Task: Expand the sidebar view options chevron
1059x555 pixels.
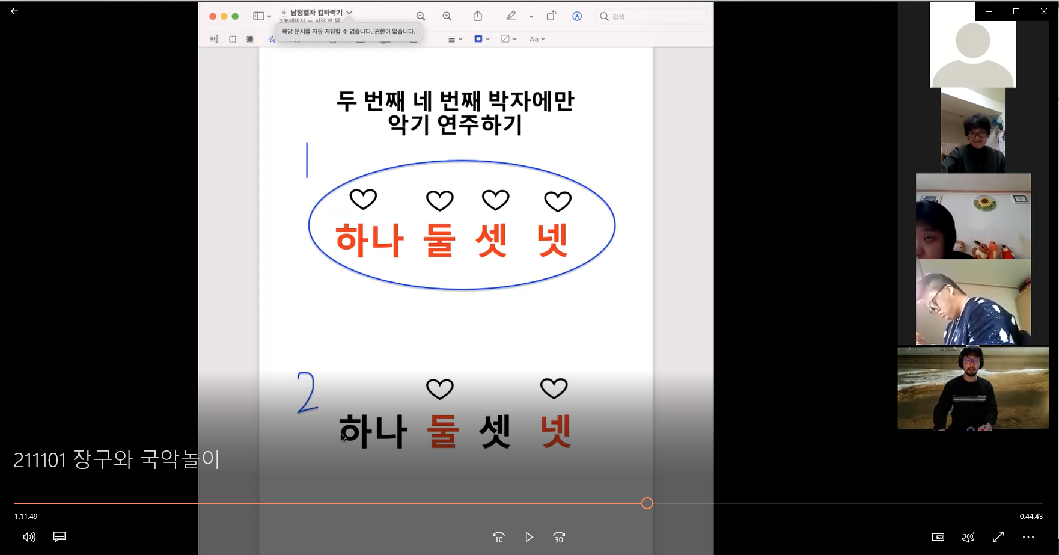Action: (x=269, y=17)
